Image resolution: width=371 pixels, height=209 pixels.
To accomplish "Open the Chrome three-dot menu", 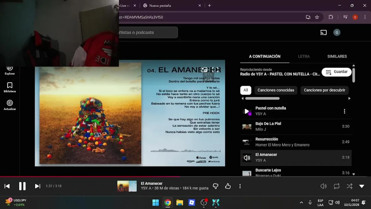I will click(365, 17).
